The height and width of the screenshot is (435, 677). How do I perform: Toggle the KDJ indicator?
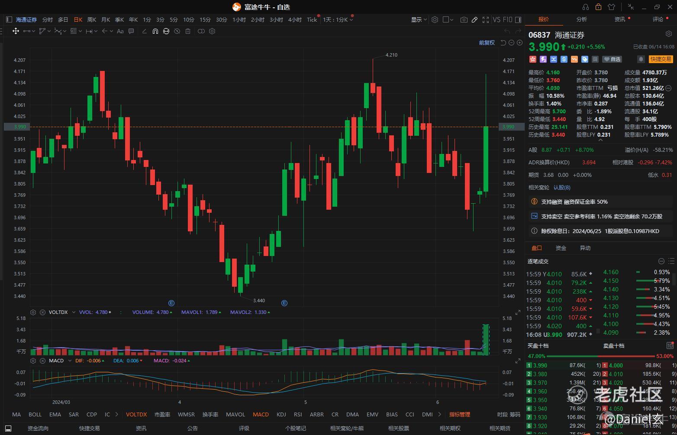[281, 414]
